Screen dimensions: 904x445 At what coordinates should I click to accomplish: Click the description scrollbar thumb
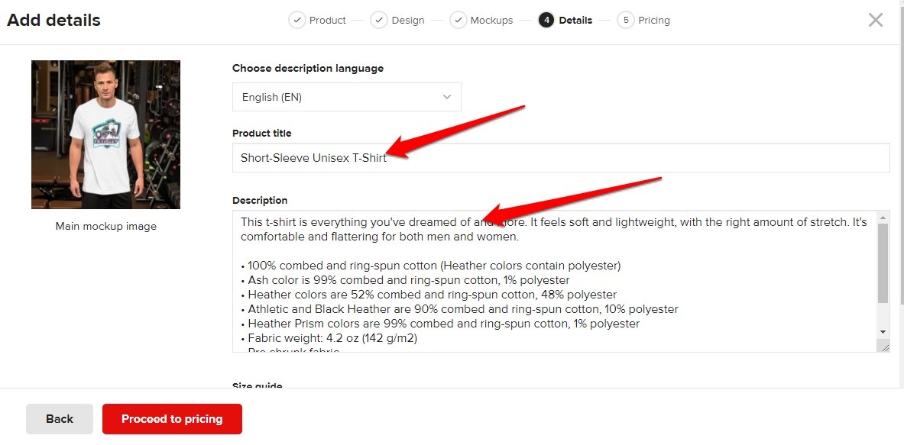[883, 263]
